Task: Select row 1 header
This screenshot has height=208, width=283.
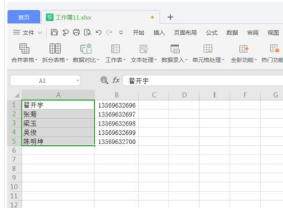Action: coord(14,105)
